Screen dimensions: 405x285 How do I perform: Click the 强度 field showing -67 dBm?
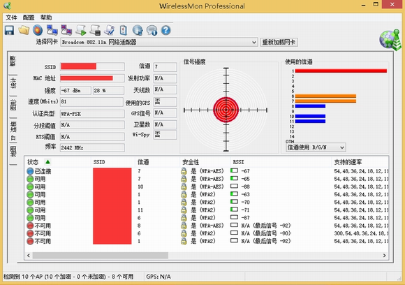coord(75,90)
